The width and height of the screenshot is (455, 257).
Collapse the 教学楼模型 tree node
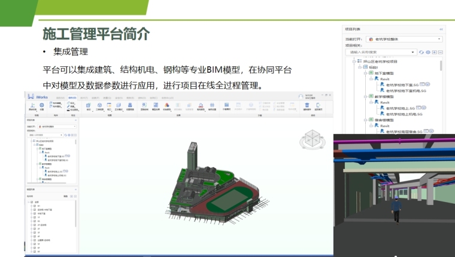pos(366,96)
